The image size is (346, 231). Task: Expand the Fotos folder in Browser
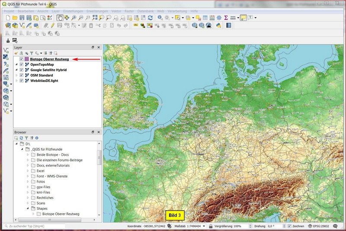pyautogui.click(x=28, y=181)
